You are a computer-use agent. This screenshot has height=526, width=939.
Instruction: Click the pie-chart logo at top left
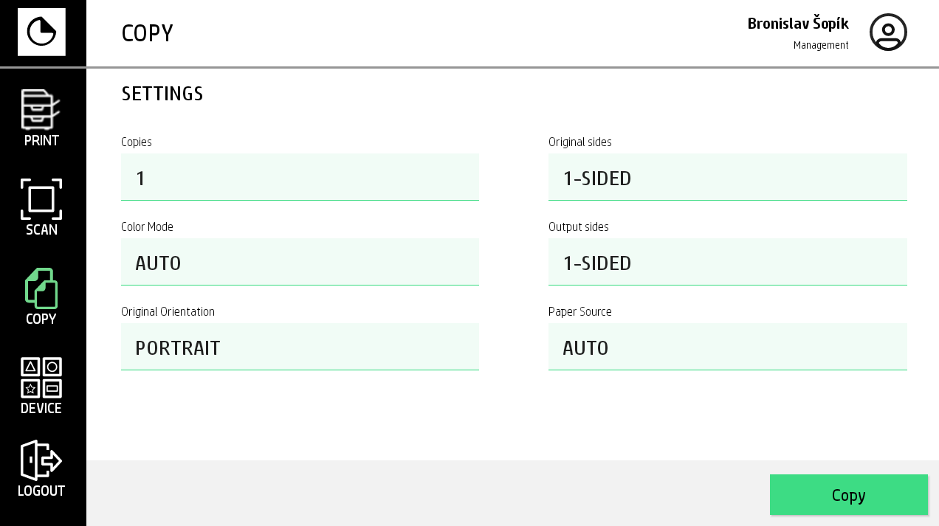[x=41, y=32]
